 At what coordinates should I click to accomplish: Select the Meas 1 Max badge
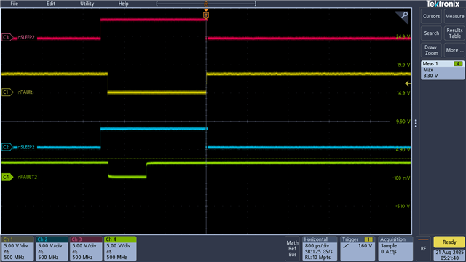(x=443, y=70)
